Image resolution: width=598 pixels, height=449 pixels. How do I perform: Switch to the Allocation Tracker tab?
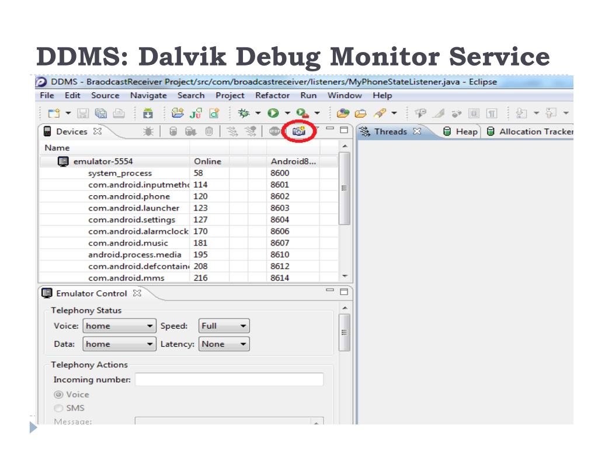[530, 132]
